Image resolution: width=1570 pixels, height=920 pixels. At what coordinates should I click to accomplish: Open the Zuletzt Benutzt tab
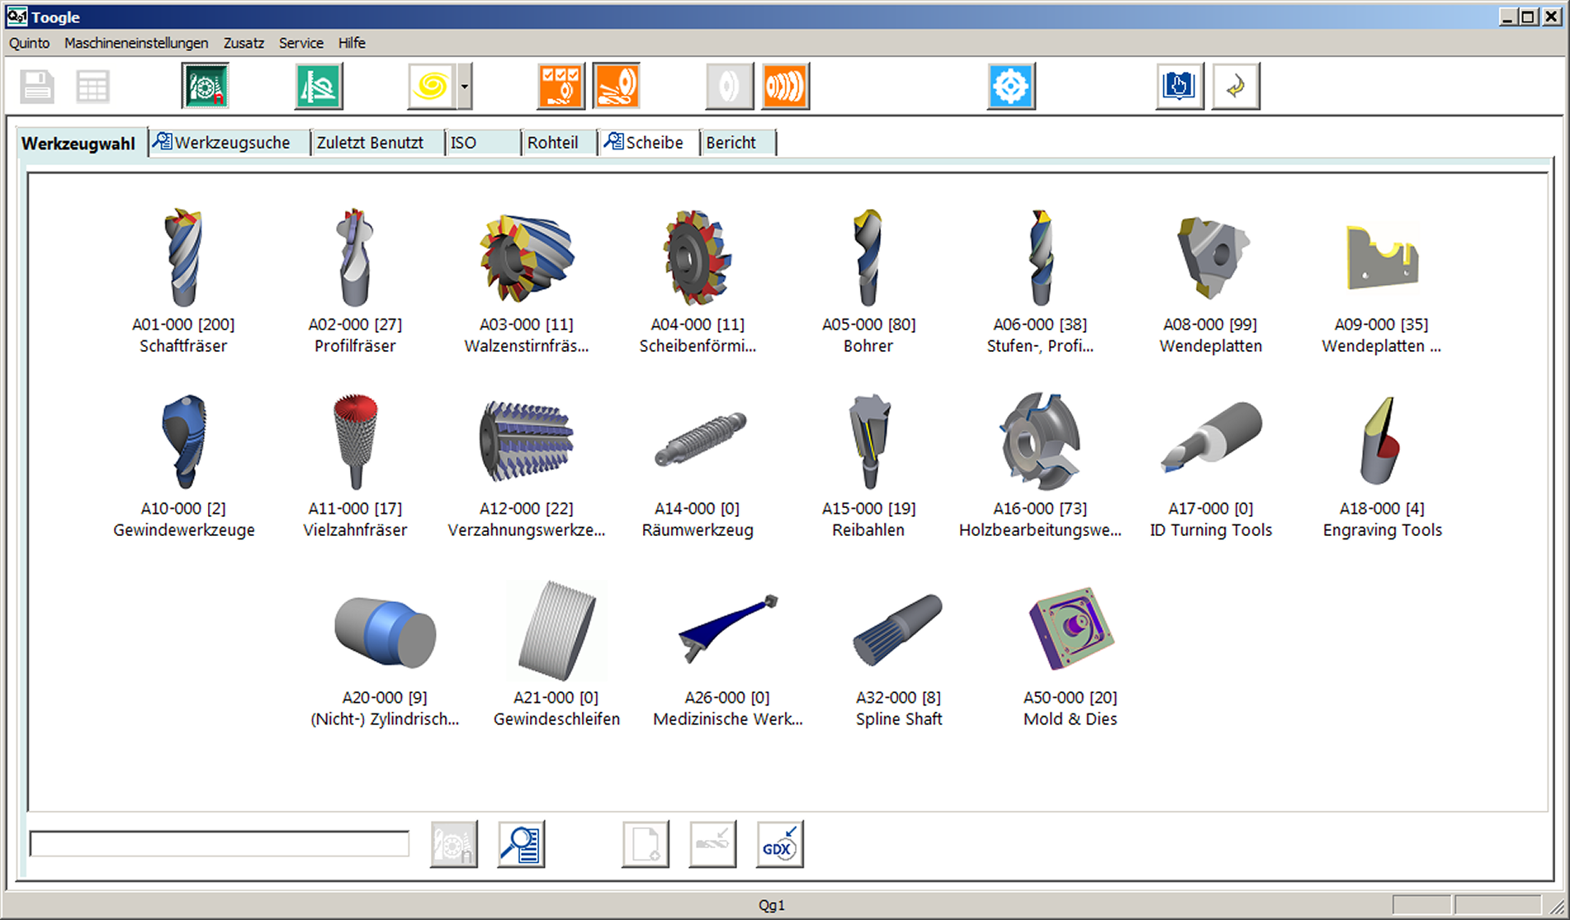pos(370,143)
